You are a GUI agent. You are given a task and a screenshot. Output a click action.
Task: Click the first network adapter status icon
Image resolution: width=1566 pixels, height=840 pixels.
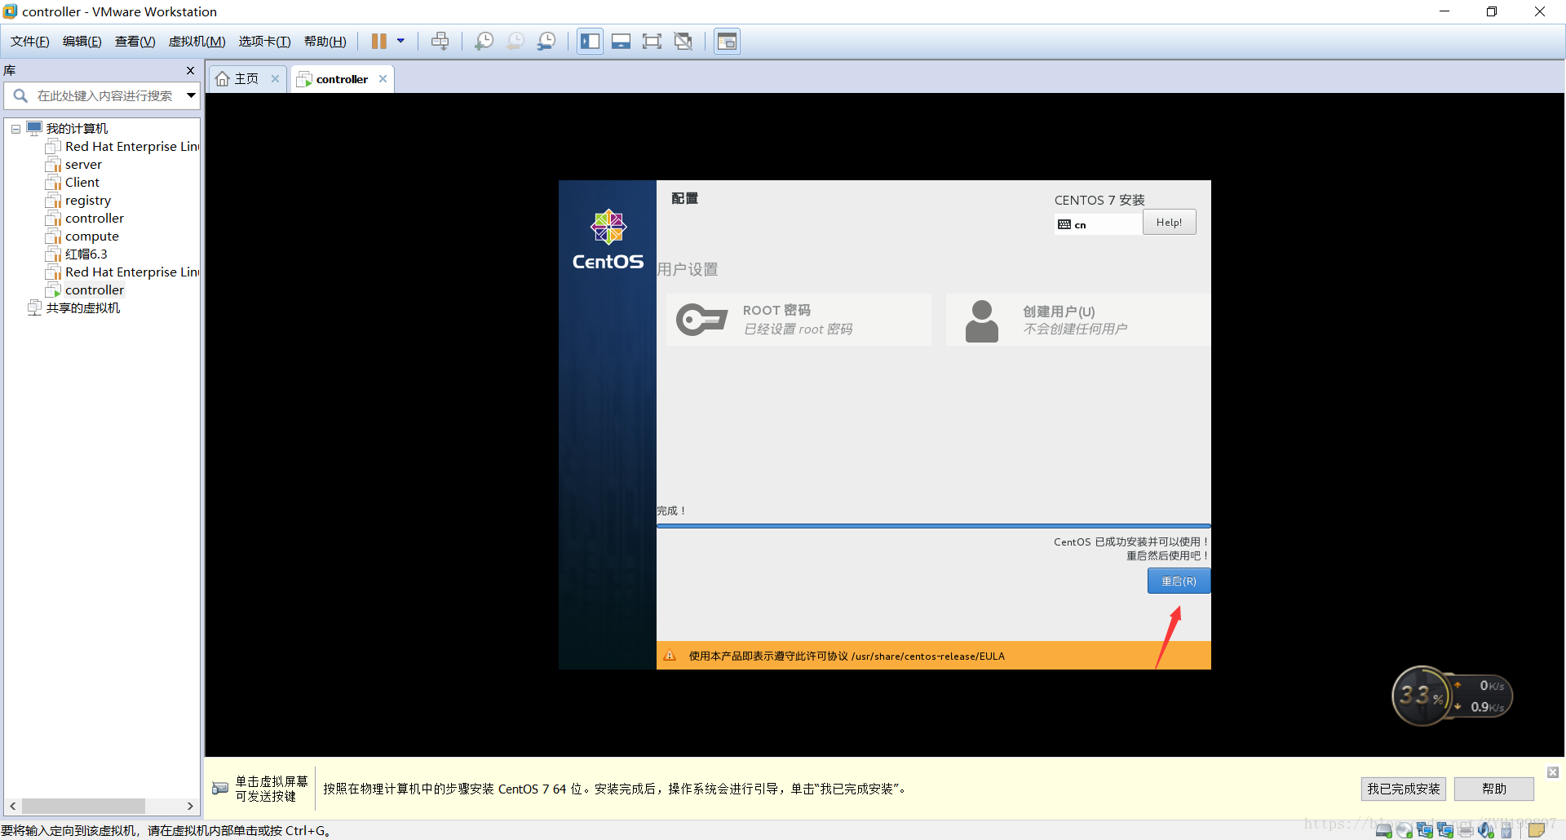[1425, 830]
